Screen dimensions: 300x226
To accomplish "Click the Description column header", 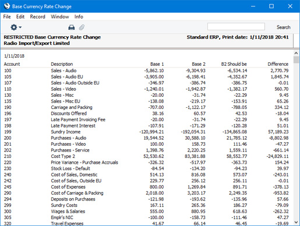I will coord(62,64).
